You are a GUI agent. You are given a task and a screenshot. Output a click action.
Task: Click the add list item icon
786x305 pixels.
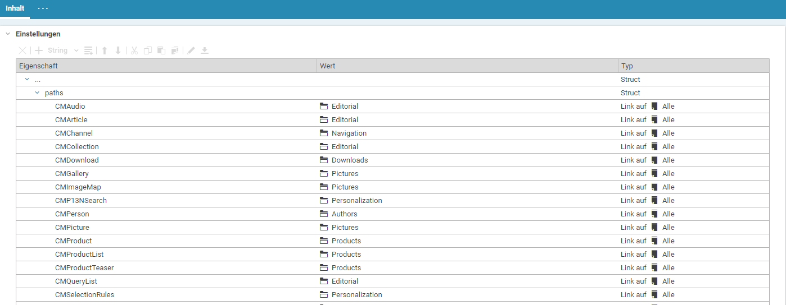88,50
